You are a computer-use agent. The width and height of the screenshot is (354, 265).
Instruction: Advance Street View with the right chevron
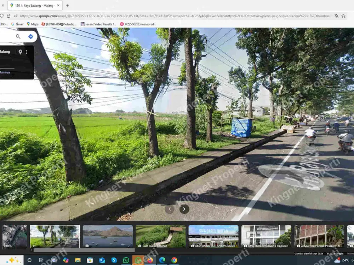click(184, 209)
